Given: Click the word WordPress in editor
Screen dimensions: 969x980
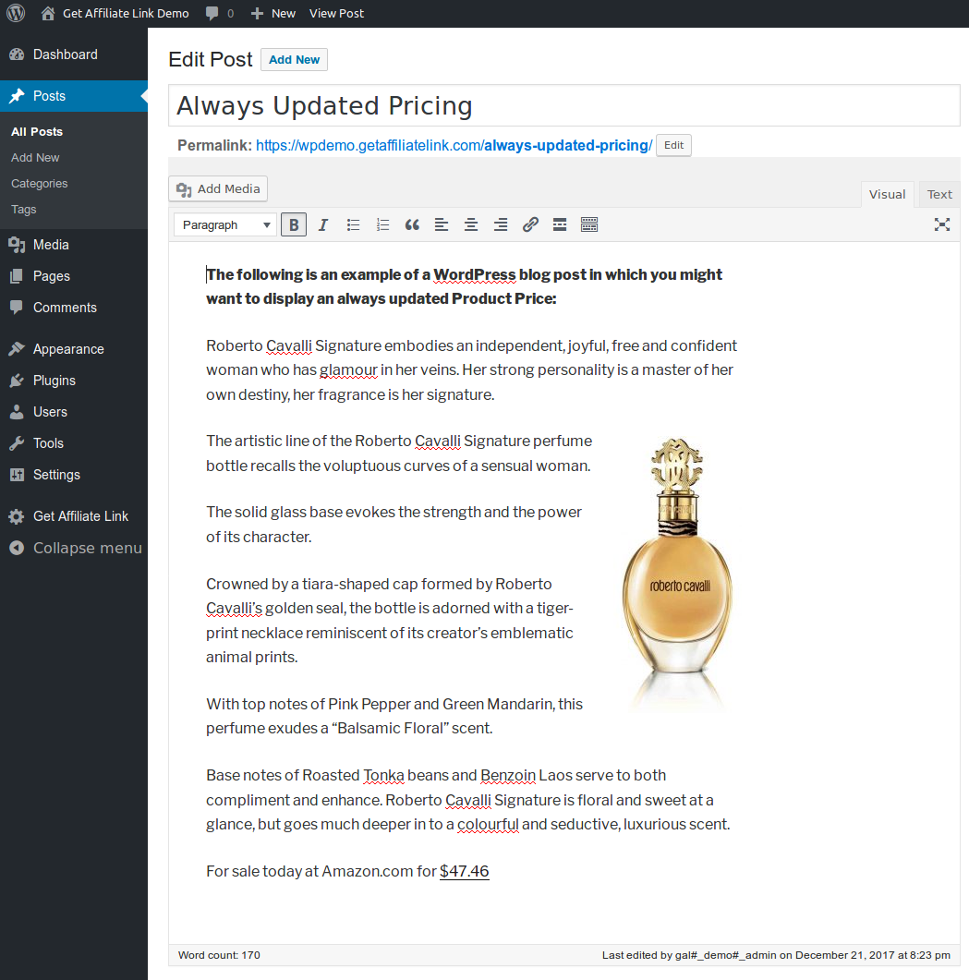Looking at the screenshot, I should (x=475, y=275).
